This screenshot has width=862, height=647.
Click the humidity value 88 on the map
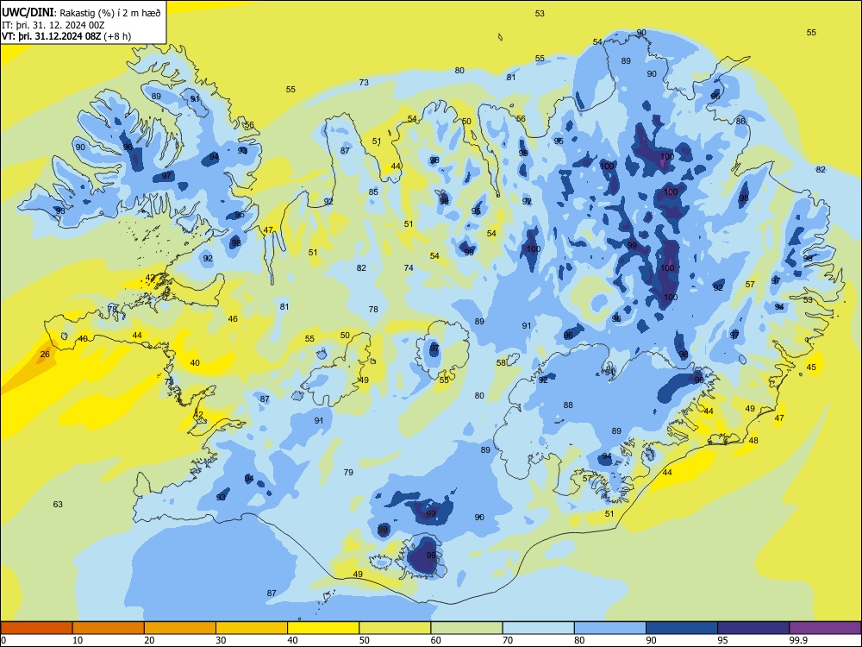pyautogui.click(x=568, y=405)
